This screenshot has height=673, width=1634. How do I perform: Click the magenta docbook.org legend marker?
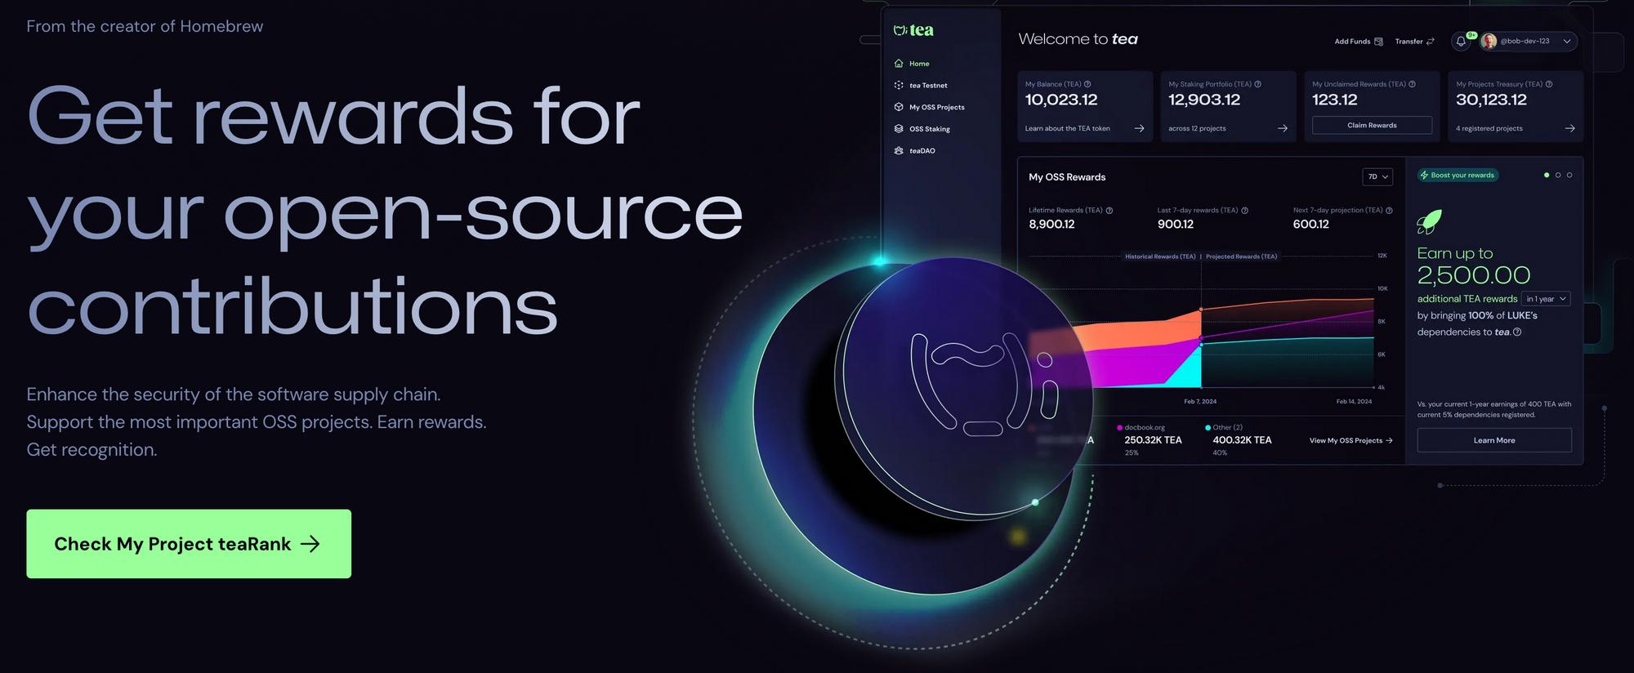(1119, 428)
